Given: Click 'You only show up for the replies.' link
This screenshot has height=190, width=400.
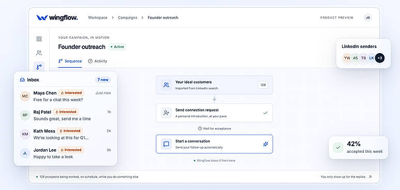Looking at the screenshot, I should [x=343, y=177].
